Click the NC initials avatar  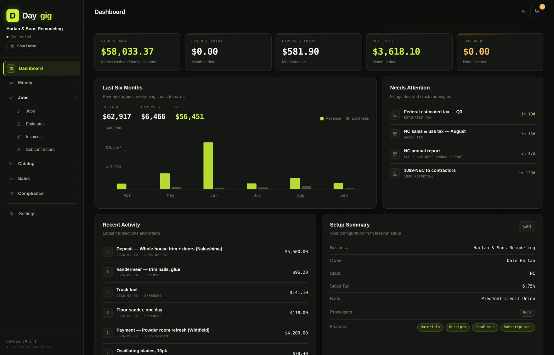(524, 11)
